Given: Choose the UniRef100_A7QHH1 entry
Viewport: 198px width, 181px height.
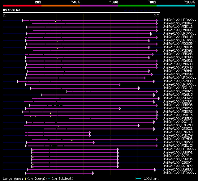Looking at the screenshot, I should pos(178,71).
